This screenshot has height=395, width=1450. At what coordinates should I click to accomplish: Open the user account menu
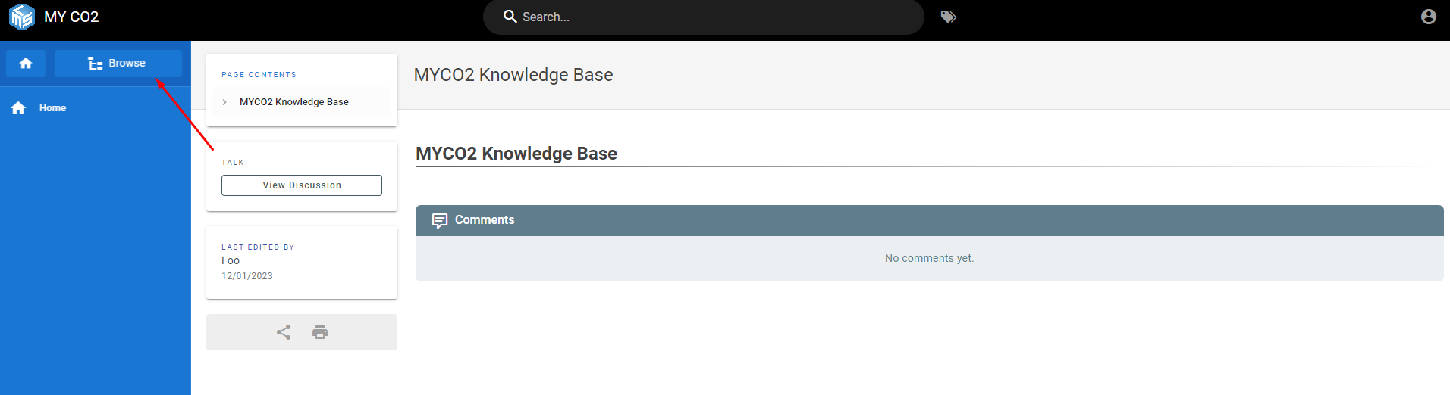click(x=1428, y=17)
